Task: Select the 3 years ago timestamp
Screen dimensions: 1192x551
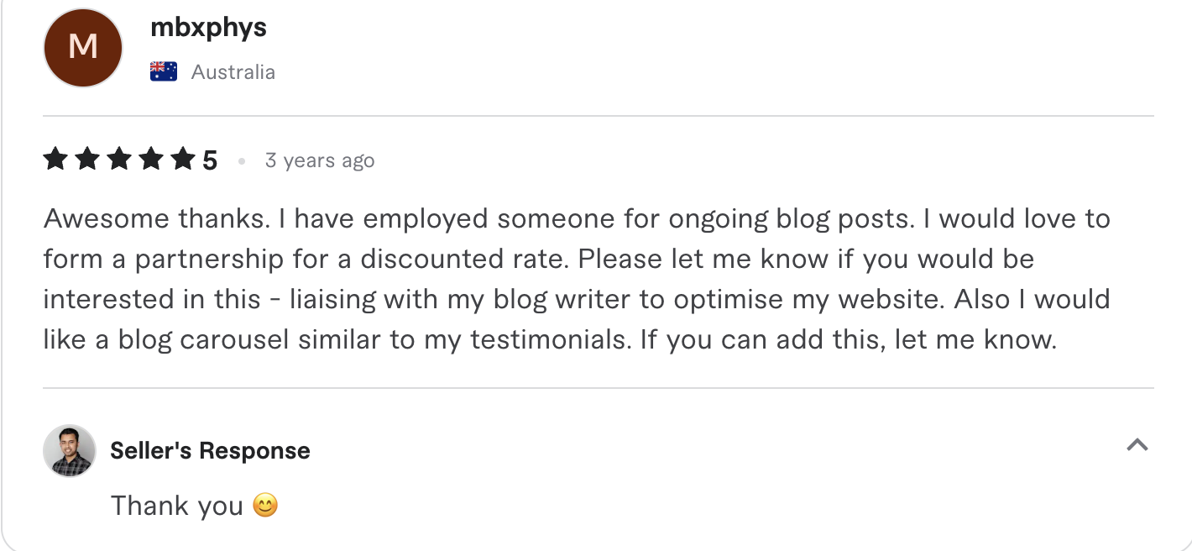Action: coord(320,160)
